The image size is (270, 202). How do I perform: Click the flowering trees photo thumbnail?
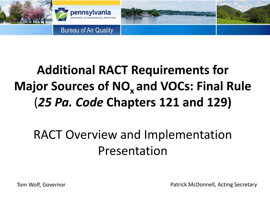coord(26,12)
